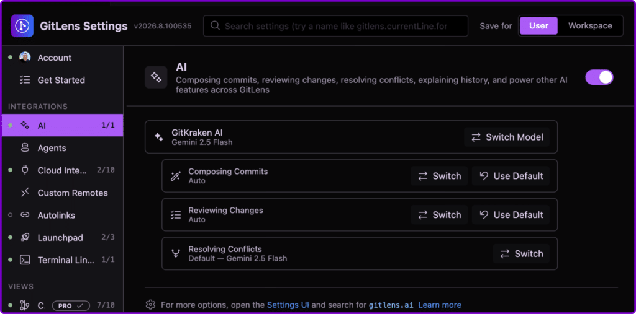Open Cloud Integrations section
The height and width of the screenshot is (314, 636).
click(x=63, y=170)
